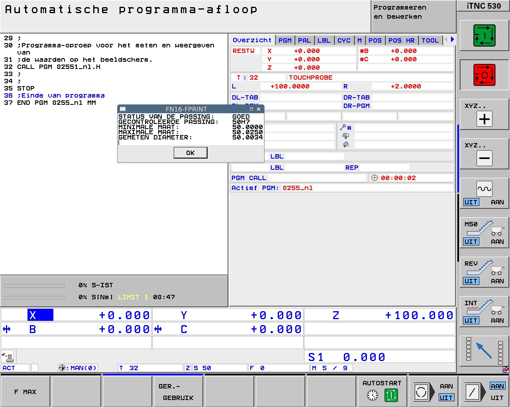510x408 pixels.
Task: Click the S-IST spindle load bar
Action: click(x=34, y=285)
